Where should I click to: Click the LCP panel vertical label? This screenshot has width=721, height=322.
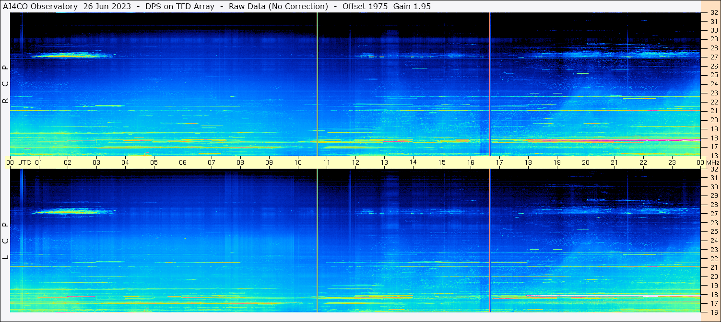[5, 241]
